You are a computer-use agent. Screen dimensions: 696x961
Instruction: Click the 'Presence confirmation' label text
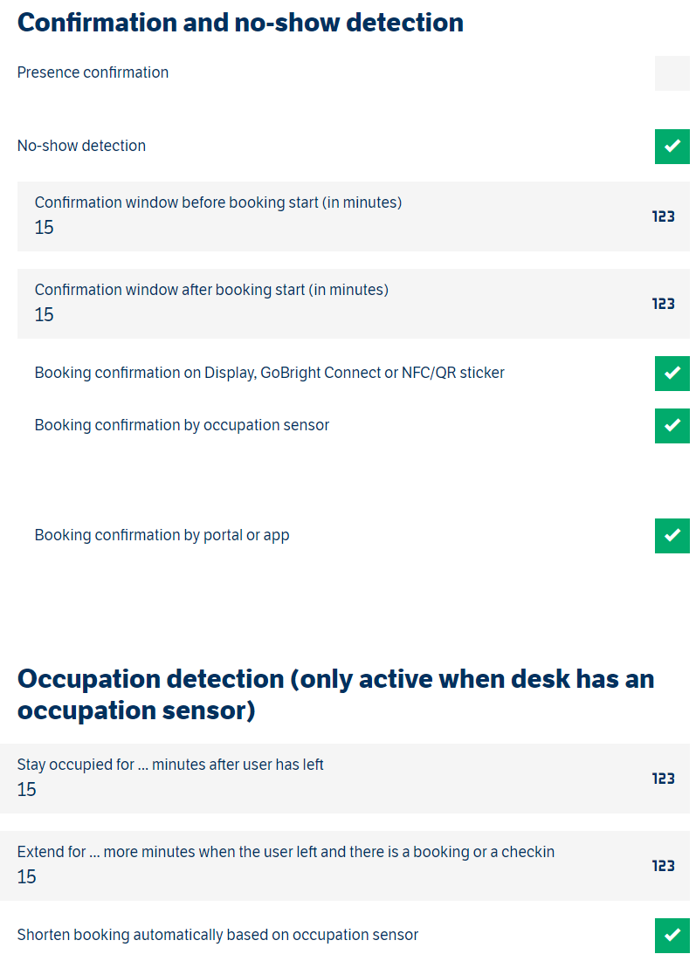pyautogui.click(x=93, y=72)
